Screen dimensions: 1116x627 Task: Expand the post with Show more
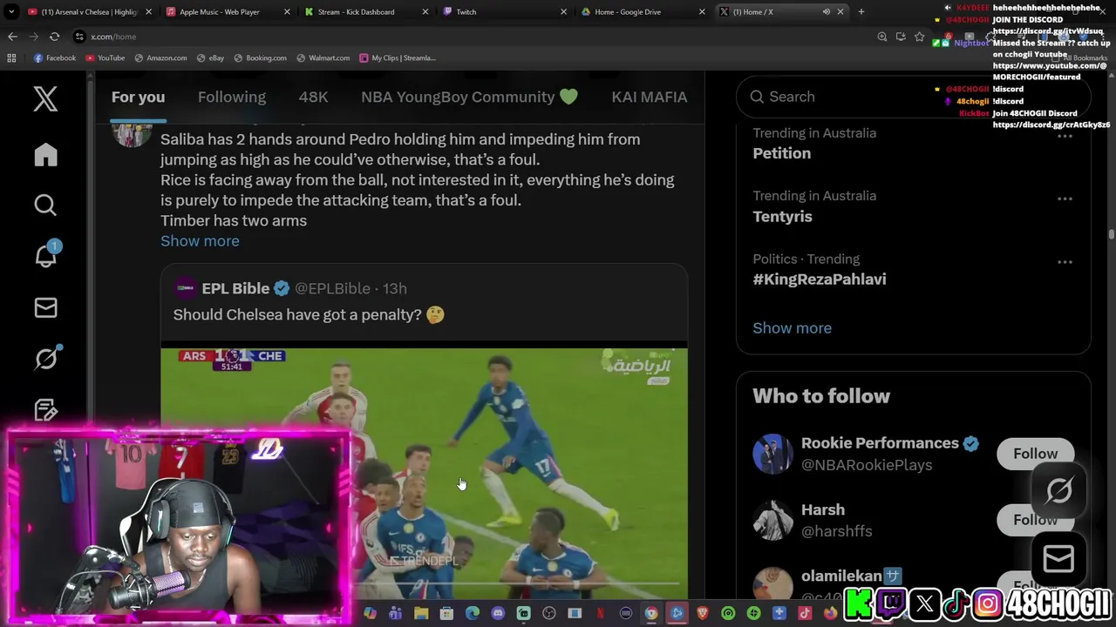200,241
